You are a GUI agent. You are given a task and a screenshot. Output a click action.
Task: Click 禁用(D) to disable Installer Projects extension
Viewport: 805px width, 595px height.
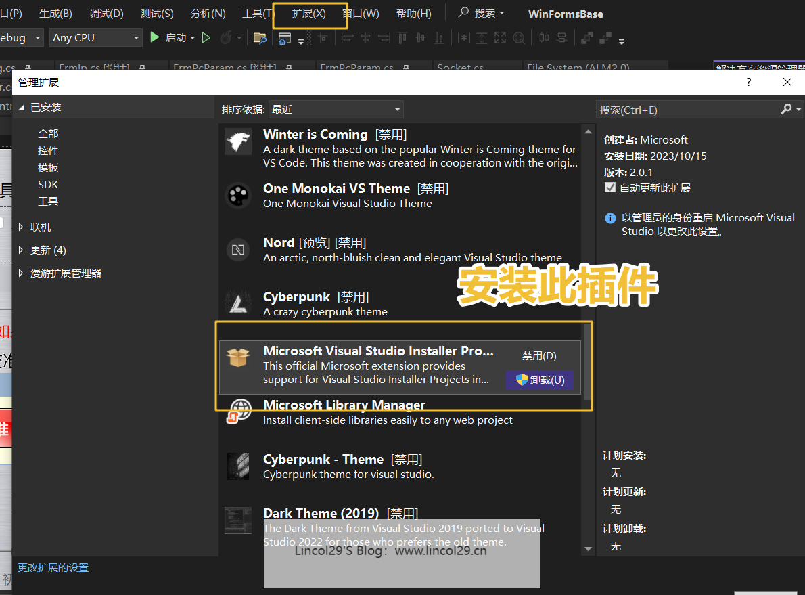click(539, 355)
